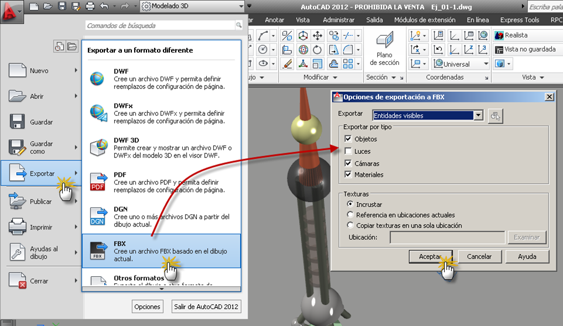Select the 3D Scale triangle gizmo tool

click(303, 64)
